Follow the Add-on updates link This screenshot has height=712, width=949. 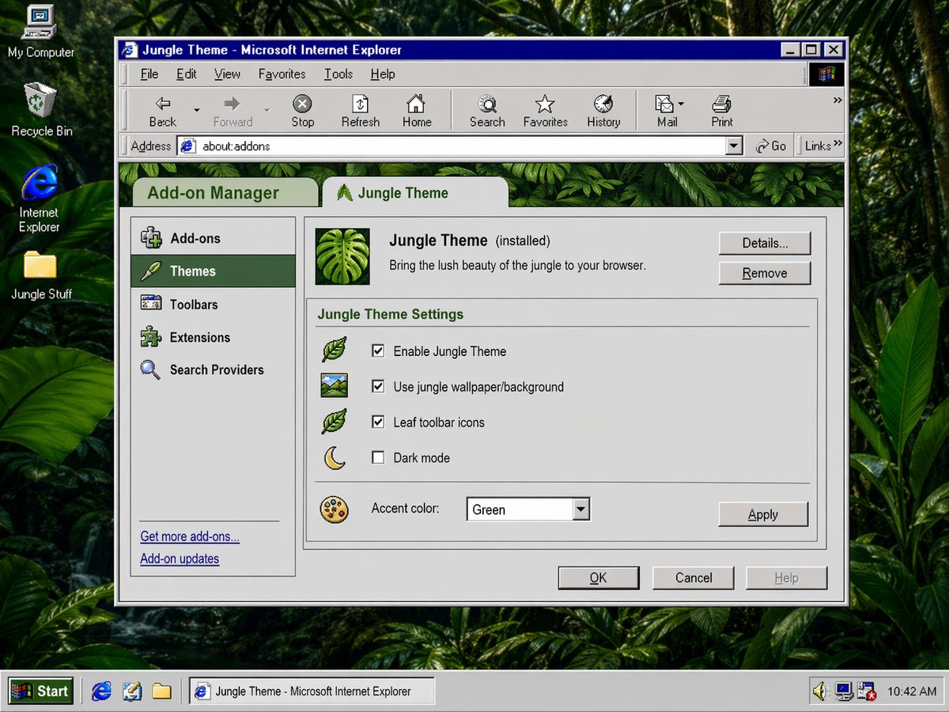coord(180,559)
